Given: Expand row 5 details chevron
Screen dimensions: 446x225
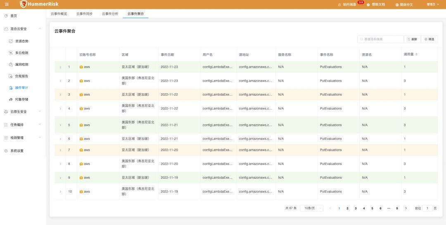Looking at the screenshot, I should pyautogui.click(x=60, y=125).
